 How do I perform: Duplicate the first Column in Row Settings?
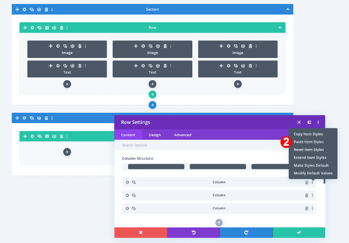click(x=134, y=182)
